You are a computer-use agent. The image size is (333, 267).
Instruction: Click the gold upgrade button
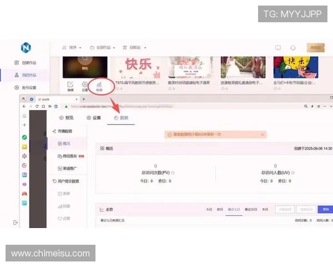(x=316, y=48)
